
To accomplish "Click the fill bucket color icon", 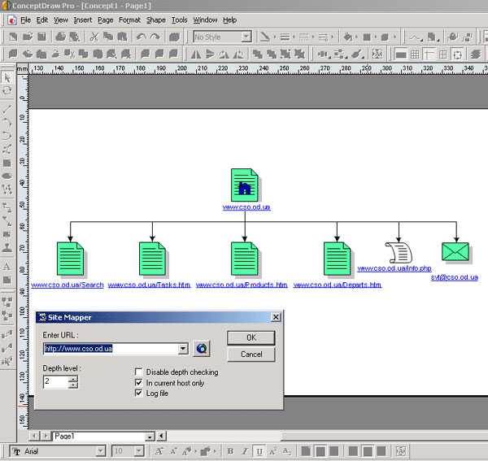I will tap(347, 37).
